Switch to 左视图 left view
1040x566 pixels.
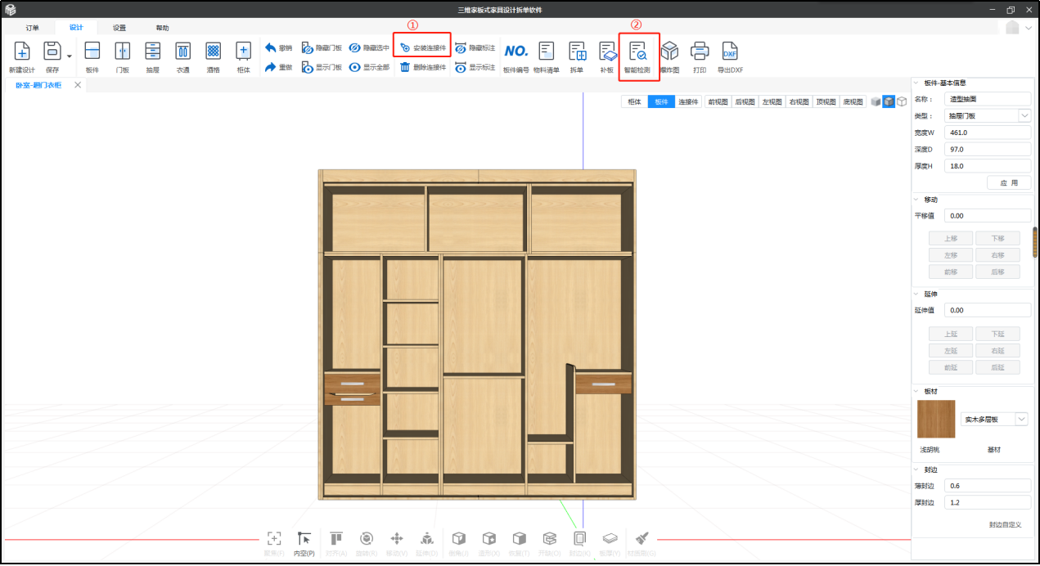click(x=772, y=101)
